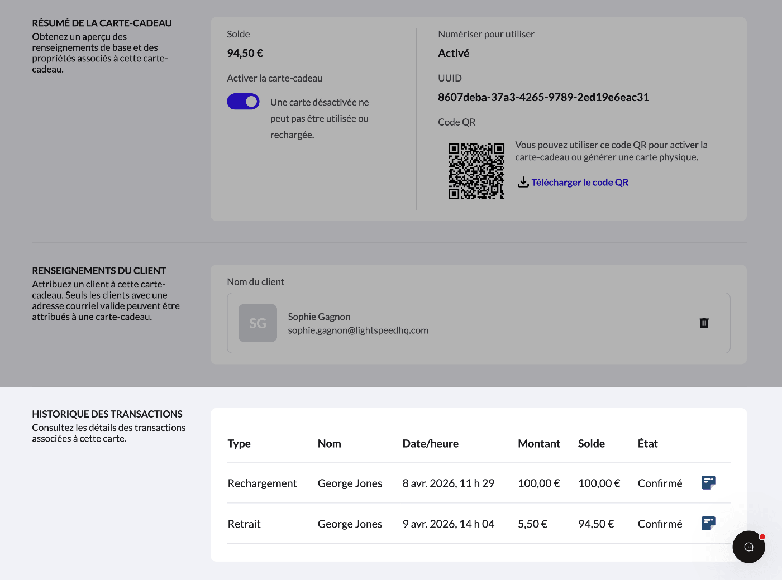
Task: Open receipt icon for Rechargement row
Action: (x=708, y=482)
